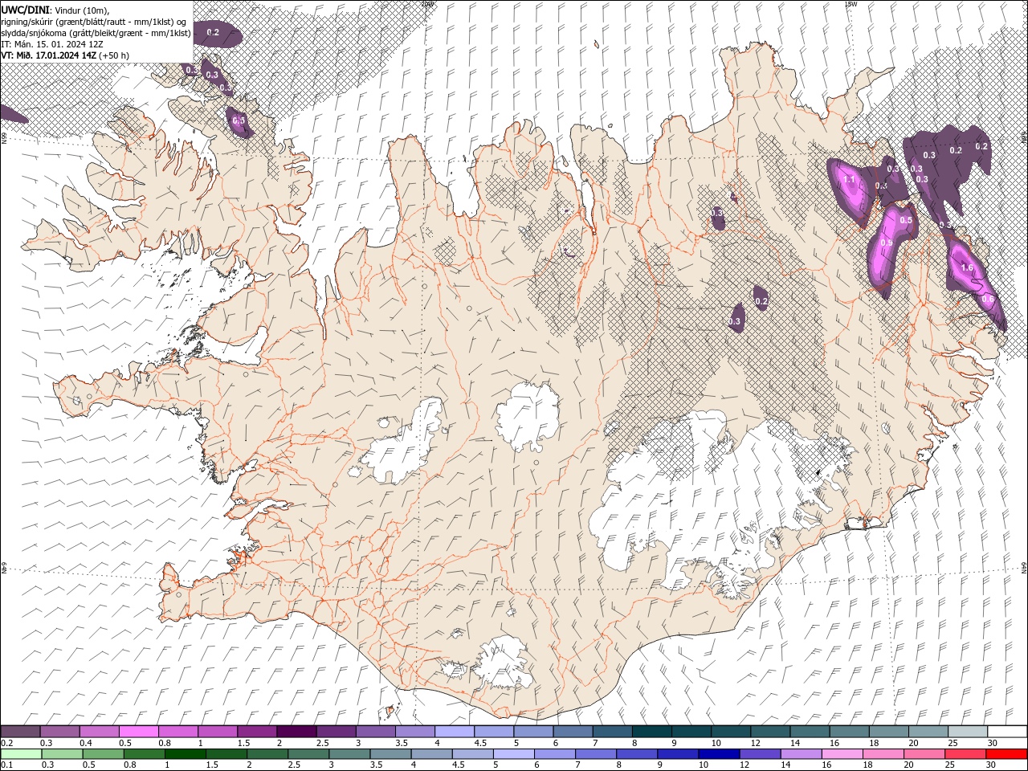Click the 0.2 label in the upper legend scale
Image resolution: width=1028 pixels, height=771 pixels.
tap(6, 743)
